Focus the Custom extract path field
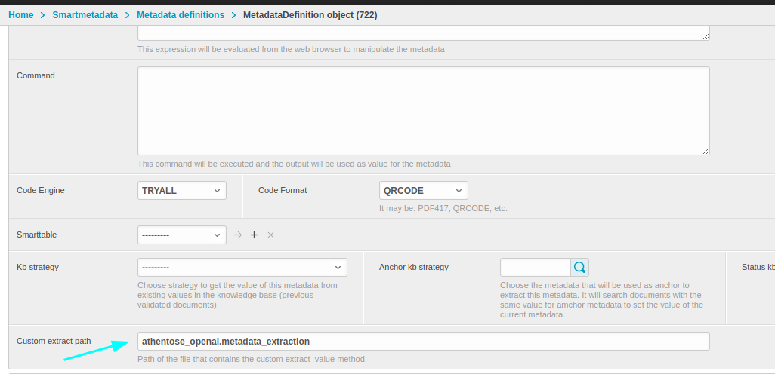775x374 pixels. [x=423, y=342]
